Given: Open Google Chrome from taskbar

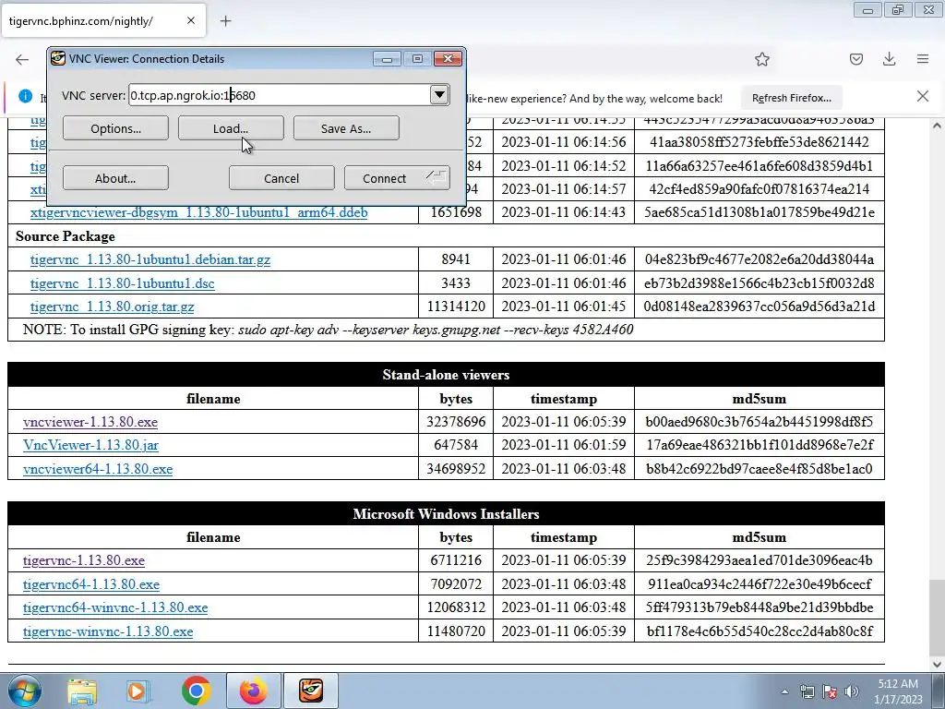Looking at the screenshot, I should tap(196, 691).
